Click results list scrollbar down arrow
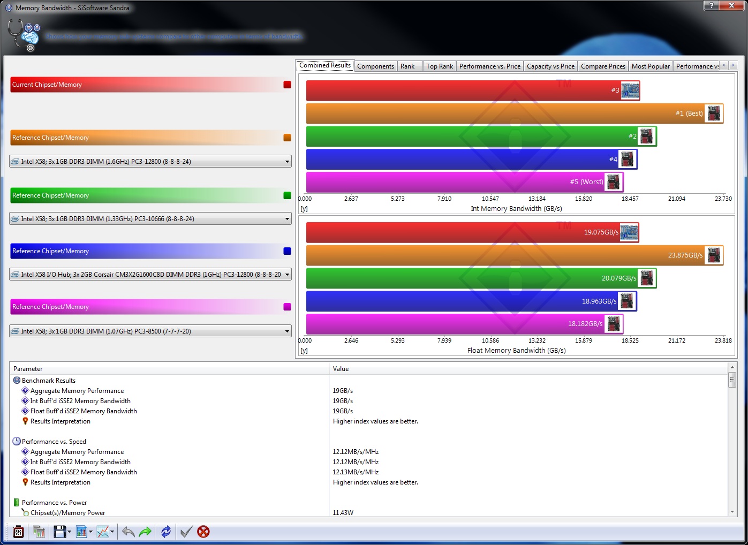Viewport: 748px width, 545px height. 732,512
